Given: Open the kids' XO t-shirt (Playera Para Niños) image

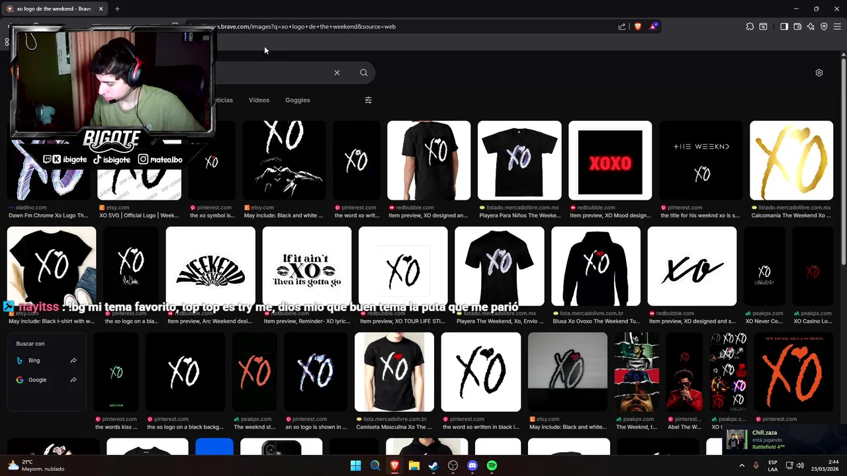Looking at the screenshot, I should click(519, 160).
